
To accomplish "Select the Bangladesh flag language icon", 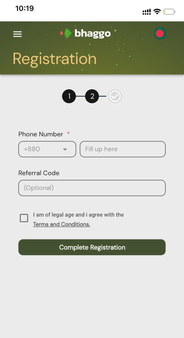I will pyautogui.click(x=160, y=33).
